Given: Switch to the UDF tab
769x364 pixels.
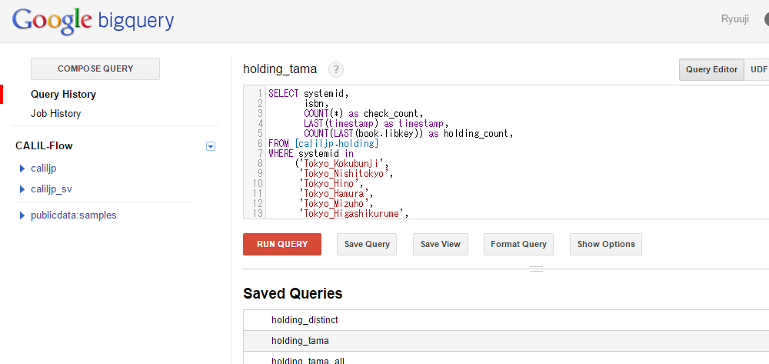Looking at the screenshot, I should [x=757, y=70].
